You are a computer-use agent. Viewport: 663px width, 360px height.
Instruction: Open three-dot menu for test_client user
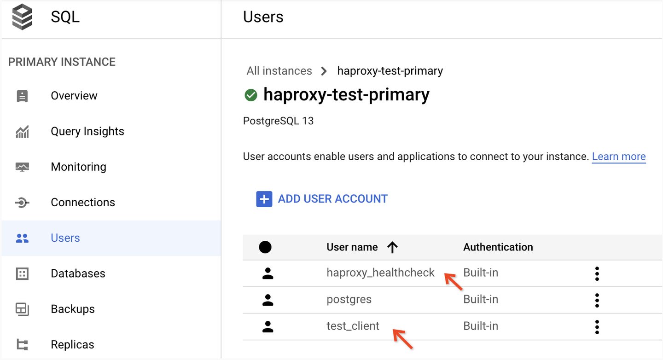(597, 327)
